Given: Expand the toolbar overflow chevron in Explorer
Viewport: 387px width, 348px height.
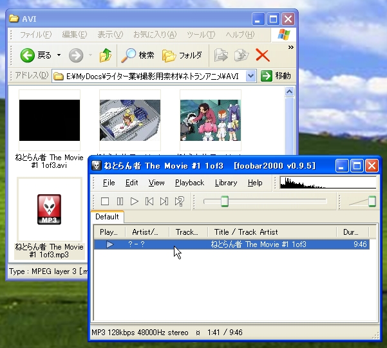Looking at the screenshot, I should tap(291, 48).
